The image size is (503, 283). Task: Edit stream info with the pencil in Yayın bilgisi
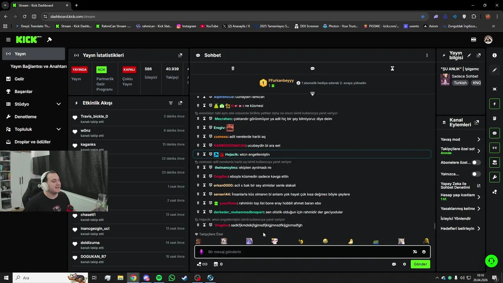pos(469,55)
